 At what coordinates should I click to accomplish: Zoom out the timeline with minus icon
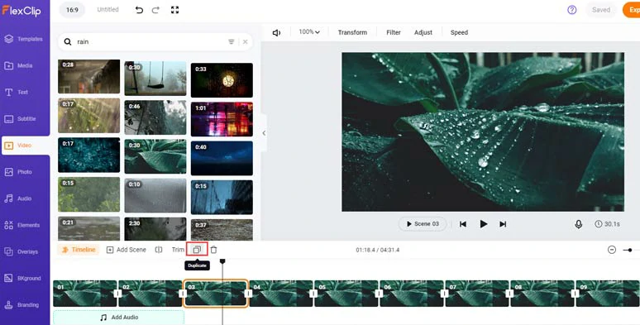(x=611, y=250)
